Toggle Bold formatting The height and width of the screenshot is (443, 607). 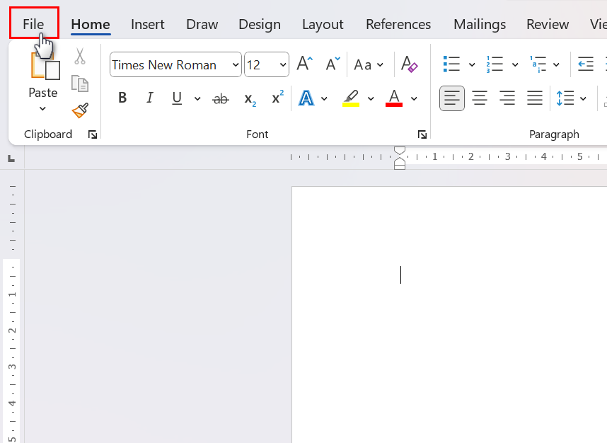[x=122, y=98]
